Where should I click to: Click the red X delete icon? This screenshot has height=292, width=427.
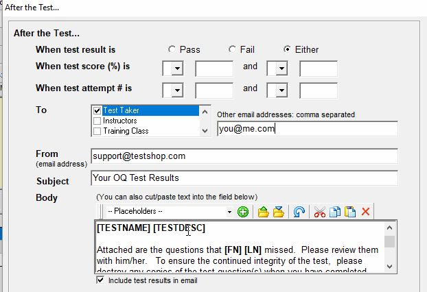coord(366,212)
